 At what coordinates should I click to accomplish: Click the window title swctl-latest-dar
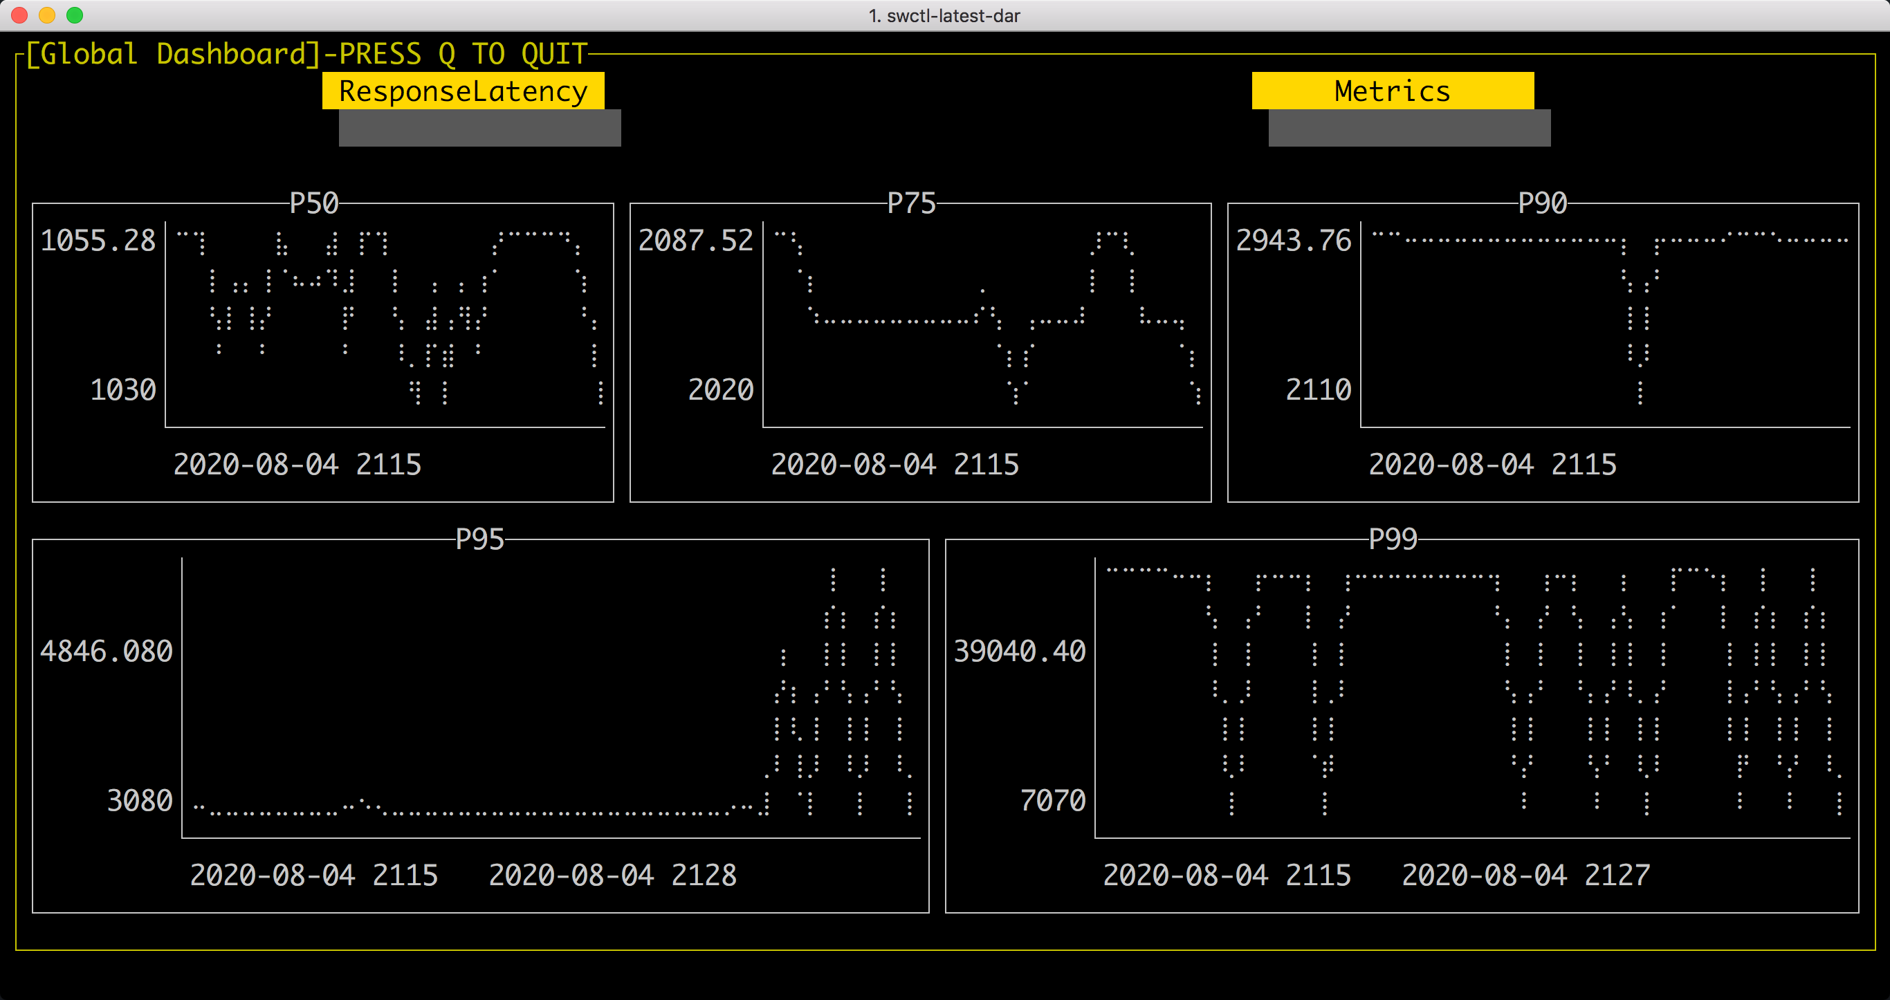coord(944,15)
